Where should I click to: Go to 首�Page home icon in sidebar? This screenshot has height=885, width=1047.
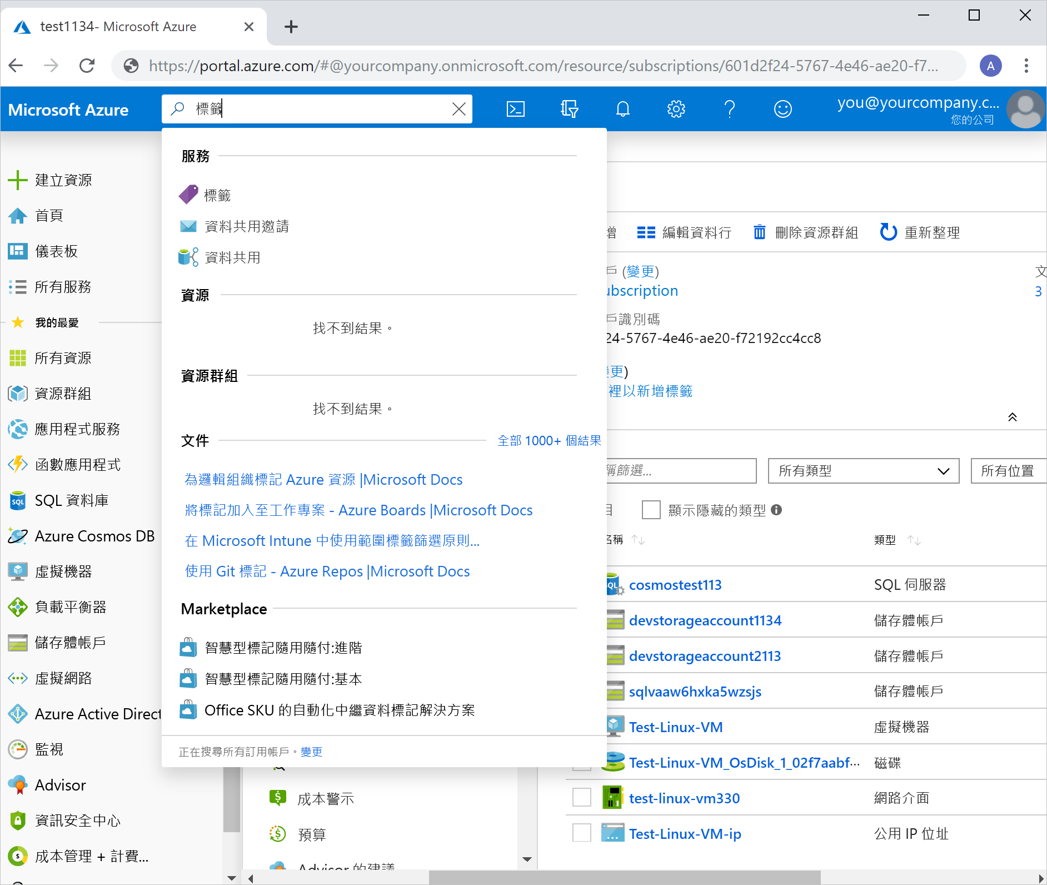pos(36,216)
